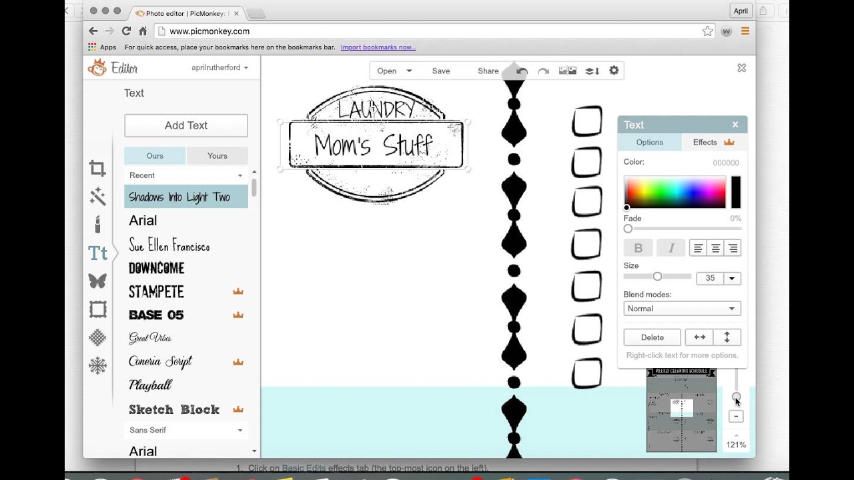
Task: Click the compare image icon in toolbar
Action: click(x=568, y=71)
